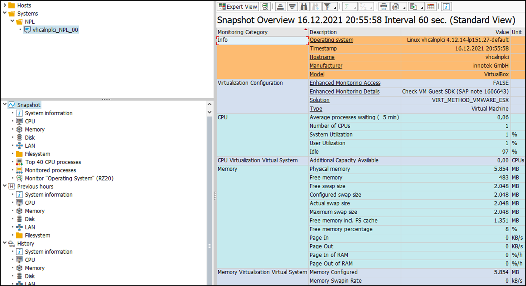Print the snapshot list
This screenshot has width=526, height=286.
(x=384, y=6)
